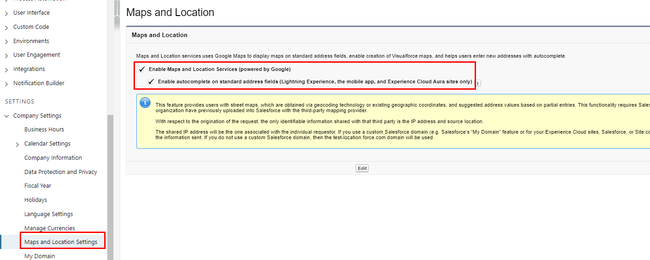Click the Notification Builder label
Viewport: 650px width, 260px height.
coord(39,83)
